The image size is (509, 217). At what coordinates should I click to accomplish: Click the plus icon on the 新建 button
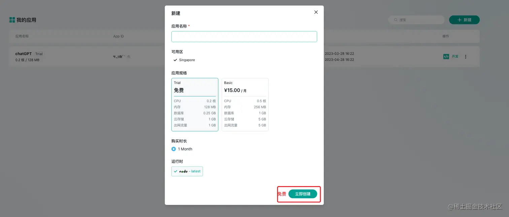tap(459, 20)
